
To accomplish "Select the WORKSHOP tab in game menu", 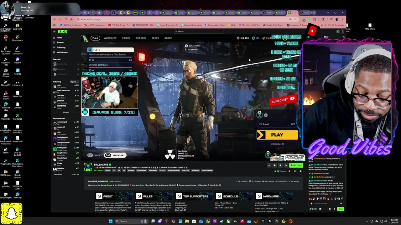I will pos(110,38).
